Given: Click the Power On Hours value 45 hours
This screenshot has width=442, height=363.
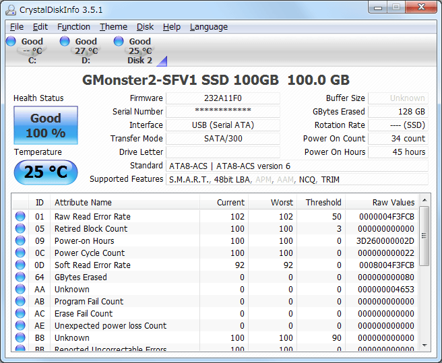Looking at the screenshot, I should (x=398, y=152).
